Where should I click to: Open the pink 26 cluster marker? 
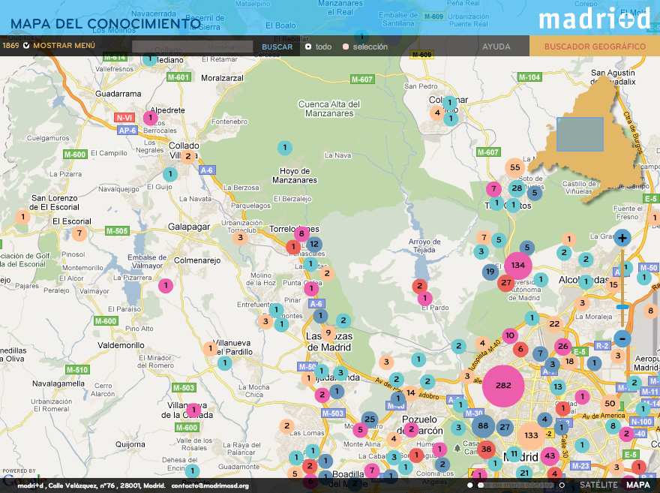tap(563, 347)
